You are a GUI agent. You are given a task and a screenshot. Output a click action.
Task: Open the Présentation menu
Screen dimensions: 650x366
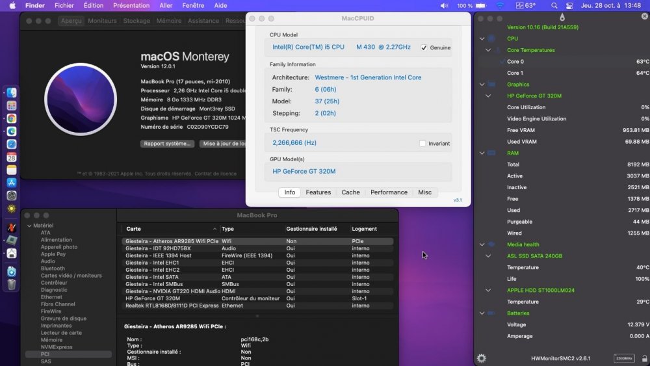click(131, 5)
